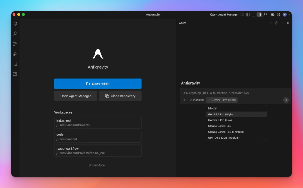Expand the Planning mode dropdown
The width and height of the screenshot is (303, 188).
click(x=196, y=100)
